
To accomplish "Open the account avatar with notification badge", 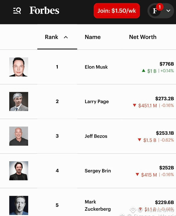I will [x=156, y=11].
